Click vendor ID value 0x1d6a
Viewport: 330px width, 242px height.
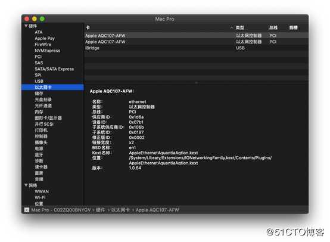click(x=136, y=117)
